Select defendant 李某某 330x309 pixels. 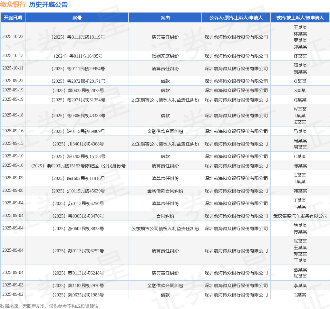pos(300,286)
